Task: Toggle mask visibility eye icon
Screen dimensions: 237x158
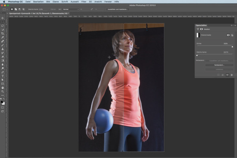Action: [x=227, y=75]
